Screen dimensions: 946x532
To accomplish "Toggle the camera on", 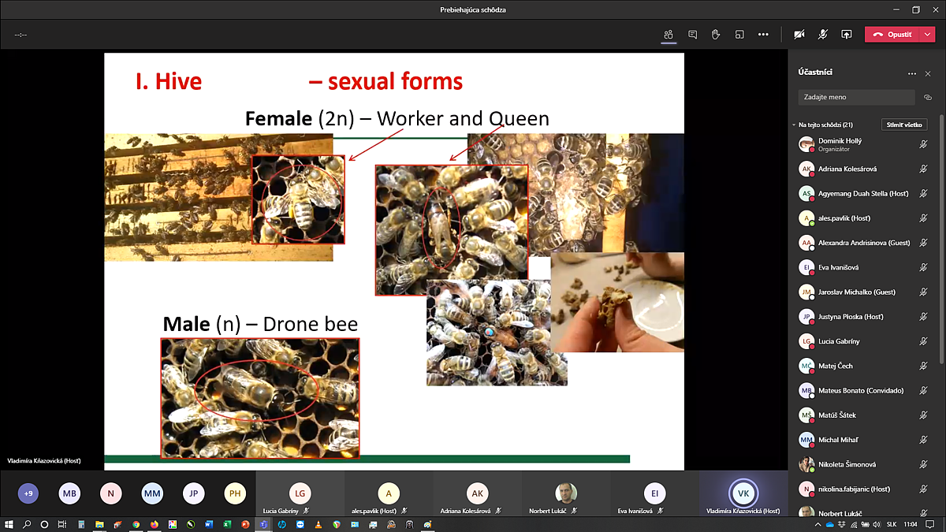I will [799, 35].
